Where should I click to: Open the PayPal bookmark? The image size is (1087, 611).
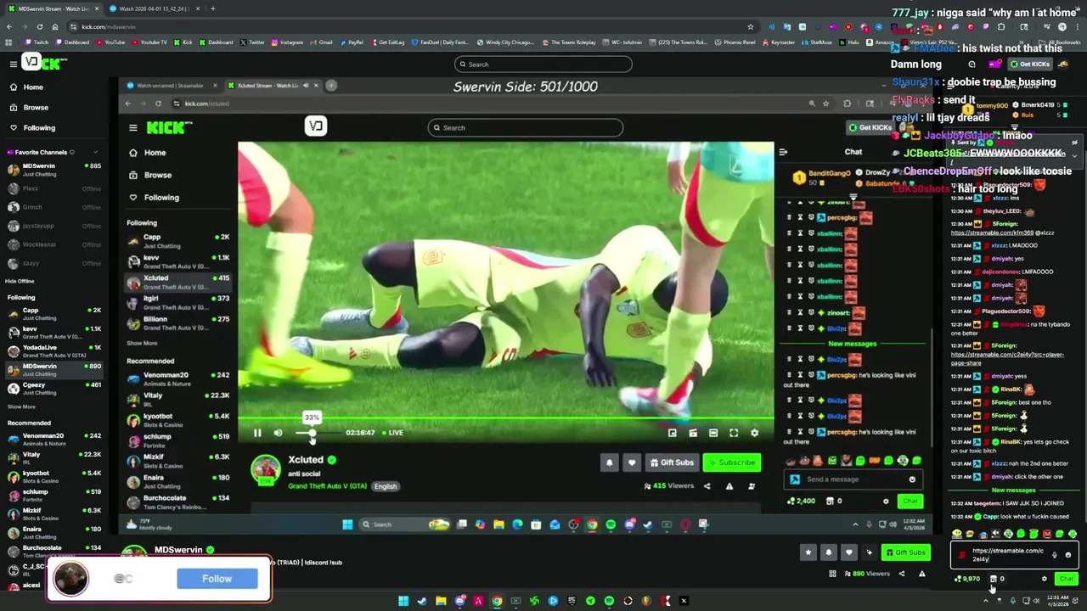tap(352, 42)
